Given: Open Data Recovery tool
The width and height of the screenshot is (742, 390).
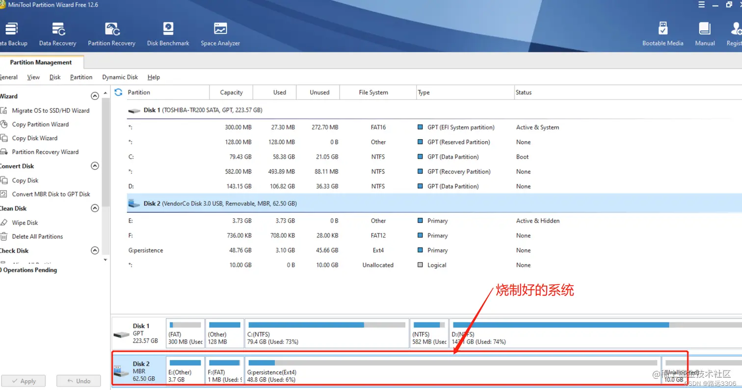Looking at the screenshot, I should (58, 34).
